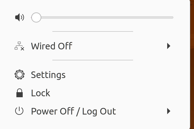Click the separator line above Wired Off
Image resolution: width=194 pixels, height=129 pixels.
[x=92, y=31]
